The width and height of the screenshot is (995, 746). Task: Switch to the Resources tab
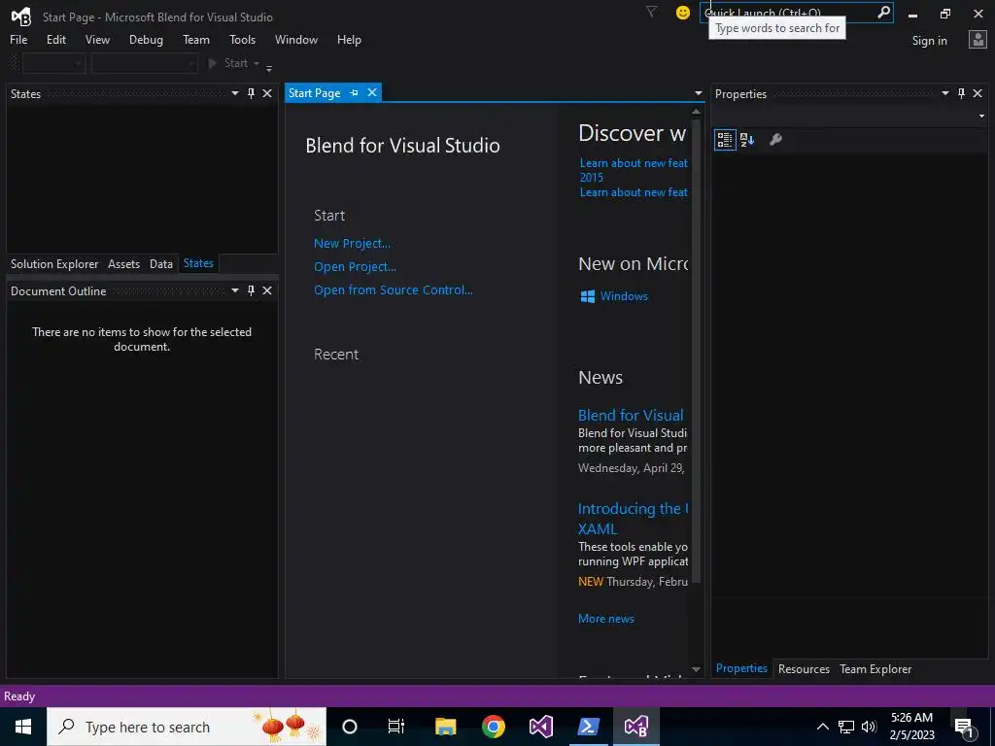804,668
